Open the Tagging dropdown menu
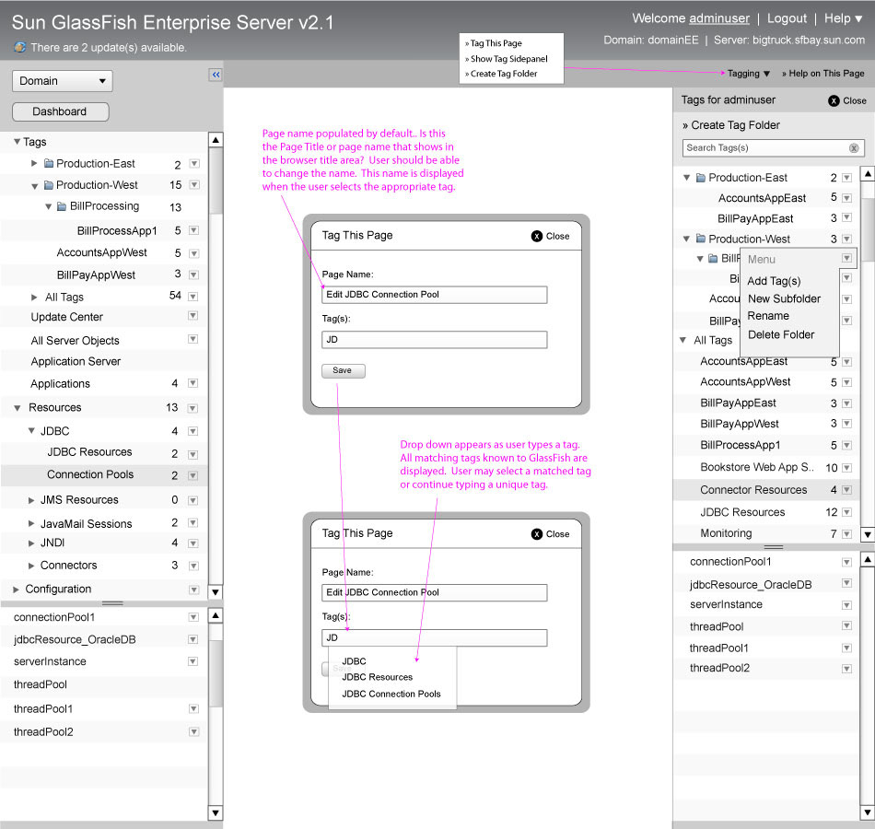 749,73
